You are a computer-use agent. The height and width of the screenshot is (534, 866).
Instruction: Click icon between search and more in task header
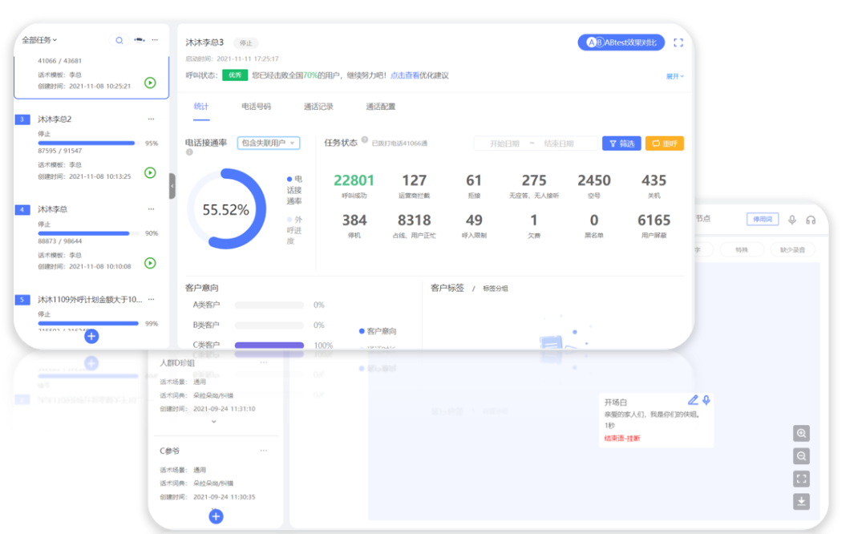tap(140, 40)
